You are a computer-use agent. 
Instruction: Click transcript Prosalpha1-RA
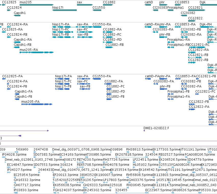(x=178, y=40)
